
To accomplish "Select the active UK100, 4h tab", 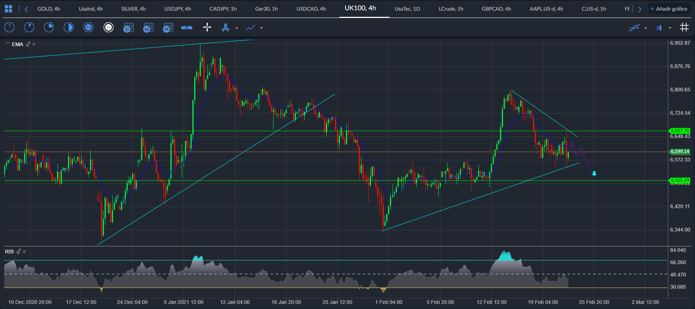I will point(360,8).
